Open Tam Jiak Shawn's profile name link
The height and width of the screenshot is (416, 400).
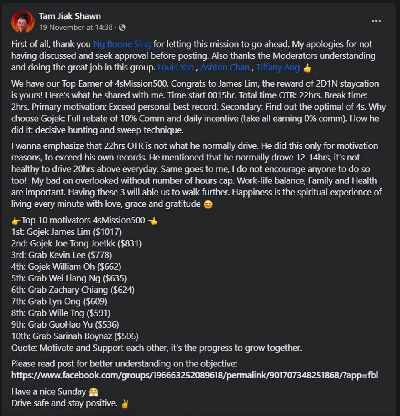70,16
